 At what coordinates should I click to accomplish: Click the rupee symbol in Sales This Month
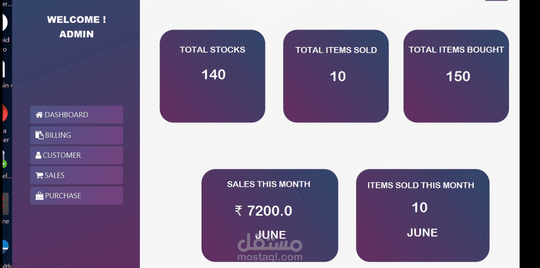click(238, 211)
